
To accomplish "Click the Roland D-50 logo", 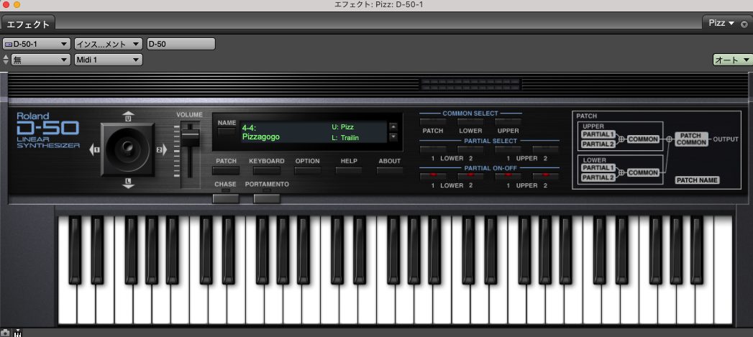I will [x=48, y=131].
